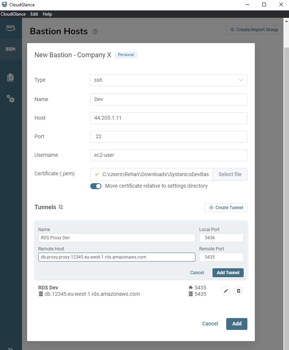Click the Host field with 44.205.1.11
The width and height of the screenshot is (289, 350).
pyautogui.click(x=169, y=118)
